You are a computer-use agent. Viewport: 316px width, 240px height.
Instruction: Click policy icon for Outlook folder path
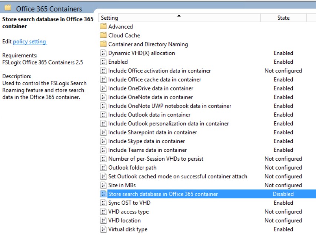[103, 168]
